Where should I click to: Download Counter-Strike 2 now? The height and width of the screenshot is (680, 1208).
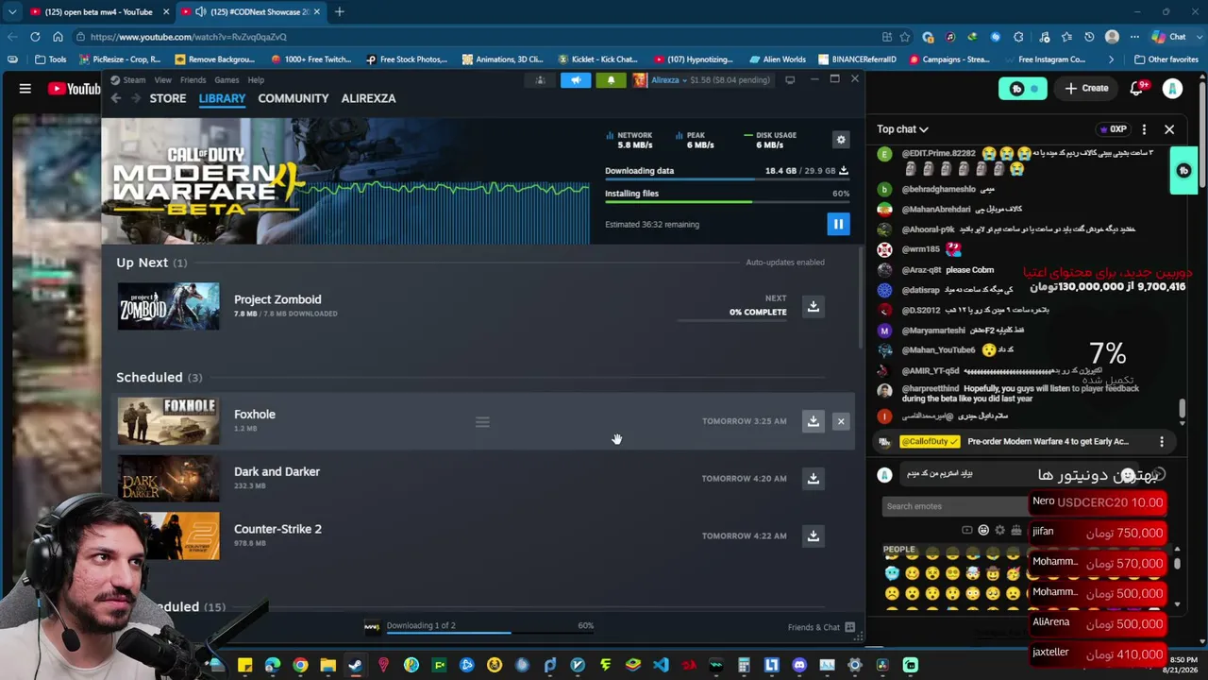coord(813,535)
